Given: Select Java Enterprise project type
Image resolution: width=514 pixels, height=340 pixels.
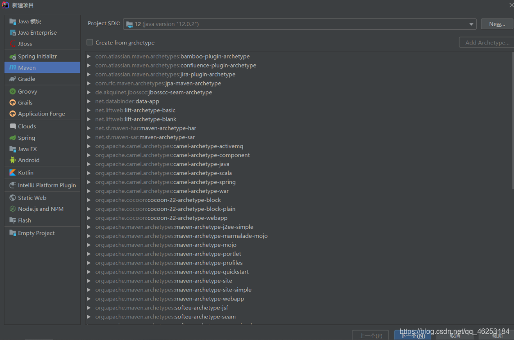Looking at the screenshot, I should (x=42, y=33).
